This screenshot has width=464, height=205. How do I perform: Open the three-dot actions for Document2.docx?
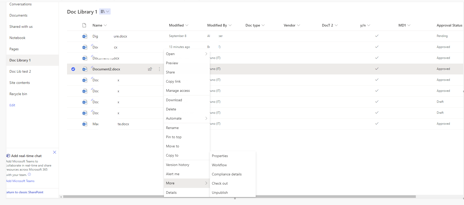(159, 69)
